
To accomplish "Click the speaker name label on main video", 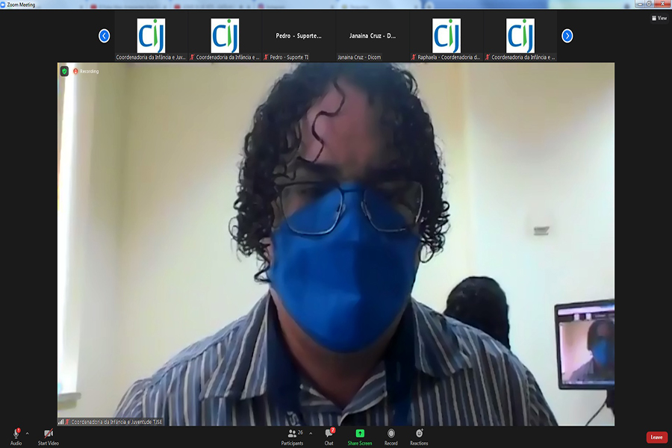I will [116, 422].
